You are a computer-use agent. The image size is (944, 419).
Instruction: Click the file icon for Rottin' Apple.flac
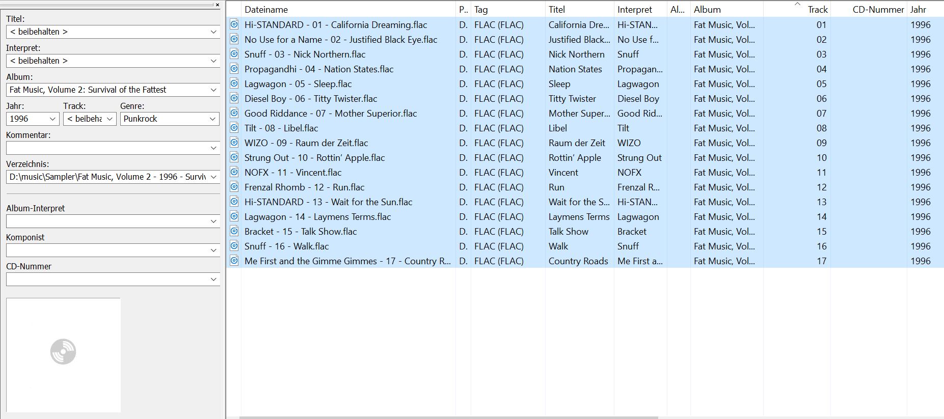[234, 157]
